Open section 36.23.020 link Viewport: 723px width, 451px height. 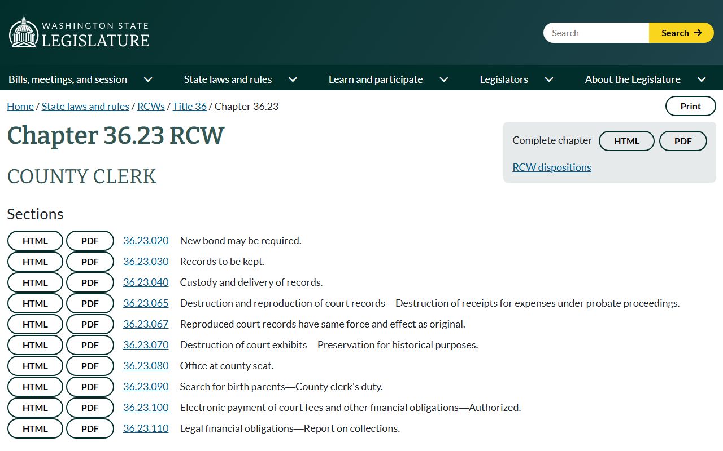pos(146,241)
